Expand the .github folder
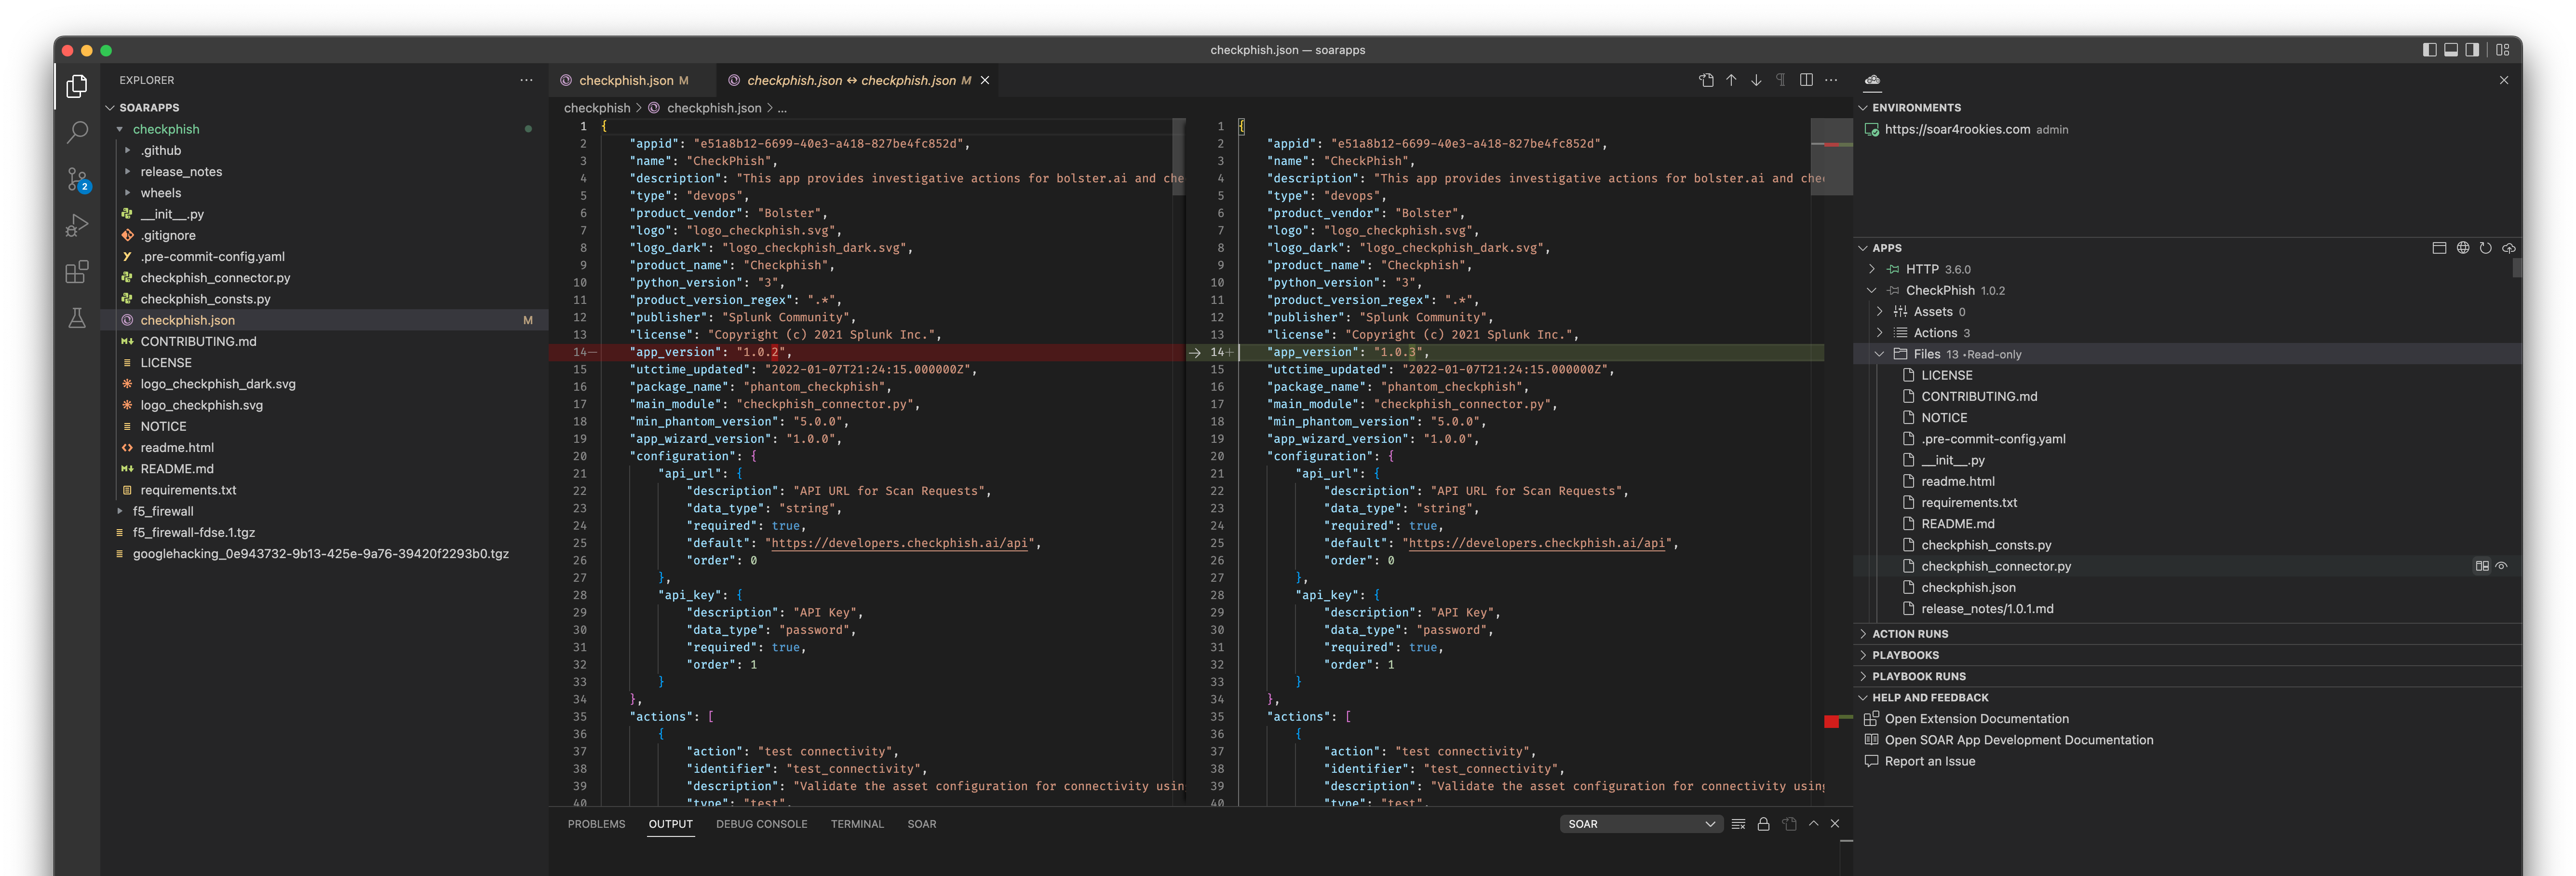The height and width of the screenshot is (876, 2576). click(x=128, y=150)
